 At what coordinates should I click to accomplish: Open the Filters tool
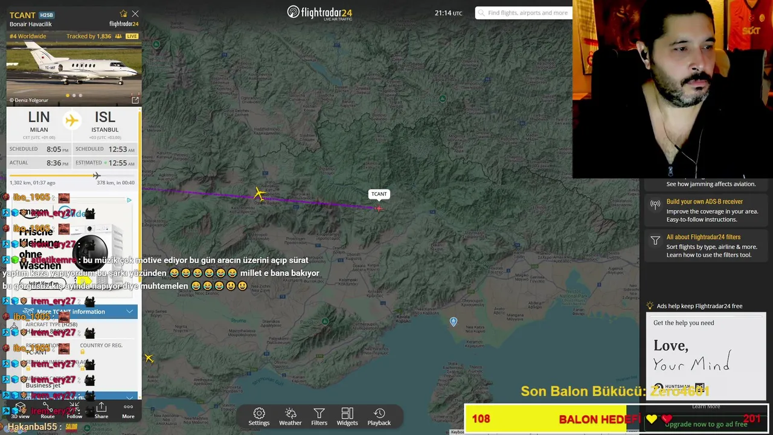tap(319, 417)
